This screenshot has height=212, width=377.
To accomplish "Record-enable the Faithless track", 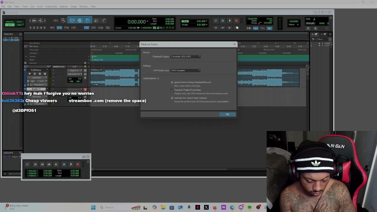I will point(29,74).
